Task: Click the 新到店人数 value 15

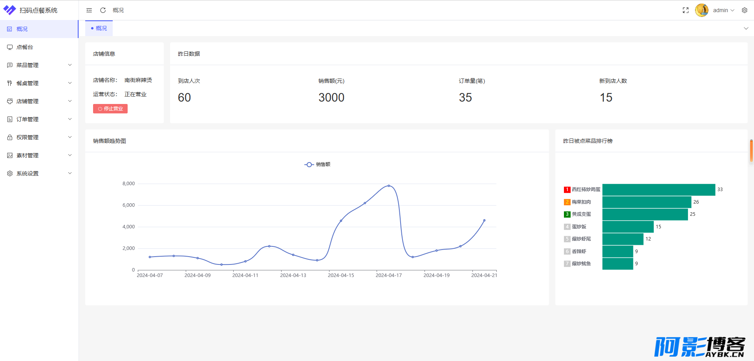Action: [x=606, y=97]
